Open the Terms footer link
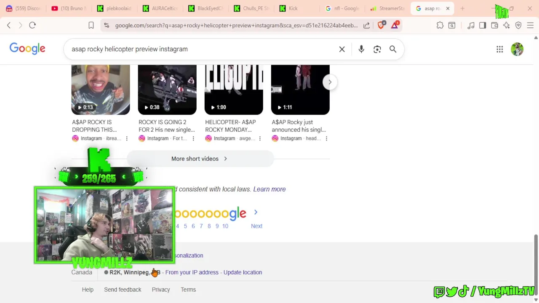 188,290
